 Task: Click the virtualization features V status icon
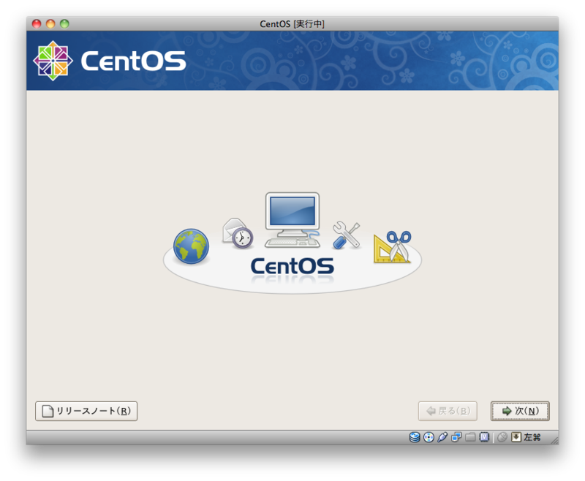(484, 437)
